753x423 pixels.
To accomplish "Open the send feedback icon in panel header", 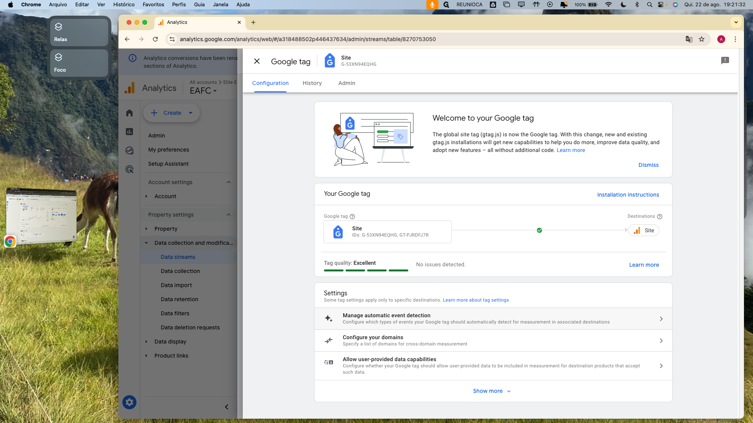I will (x=725, y=61).
